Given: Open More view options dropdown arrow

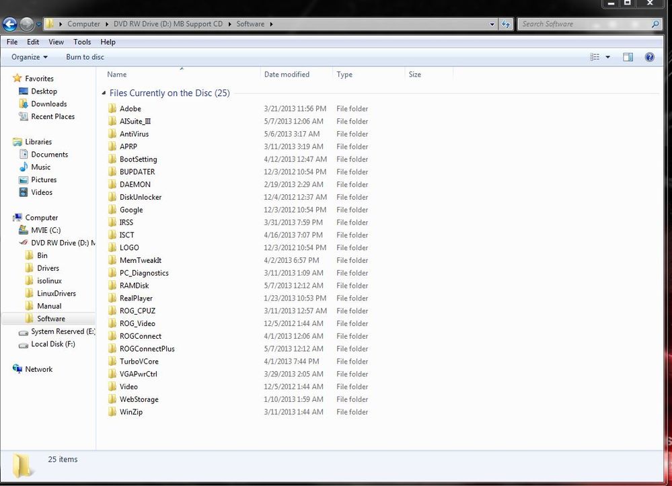Looking at the screenshot, I should [x=607, y=57].
